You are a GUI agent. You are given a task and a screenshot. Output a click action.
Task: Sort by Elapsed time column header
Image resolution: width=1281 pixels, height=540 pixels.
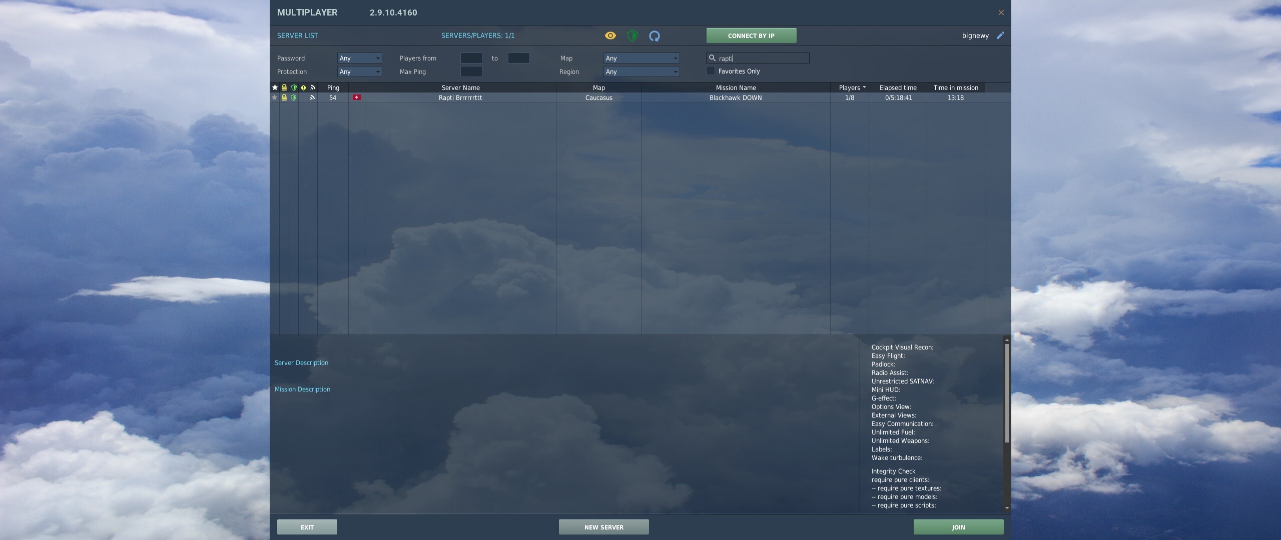pos(898,87)
